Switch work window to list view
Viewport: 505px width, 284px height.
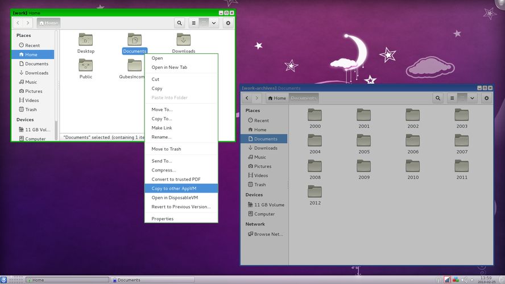[193, 23]
